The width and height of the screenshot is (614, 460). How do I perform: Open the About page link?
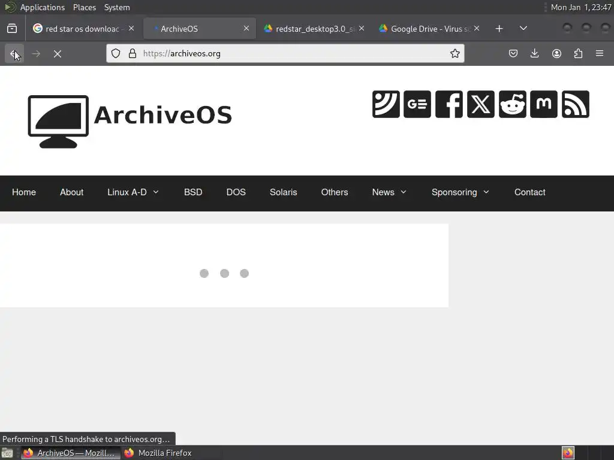72,192
